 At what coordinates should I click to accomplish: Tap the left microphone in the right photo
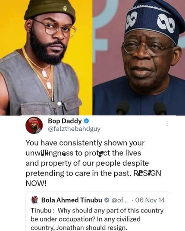(x=122, y=108)
